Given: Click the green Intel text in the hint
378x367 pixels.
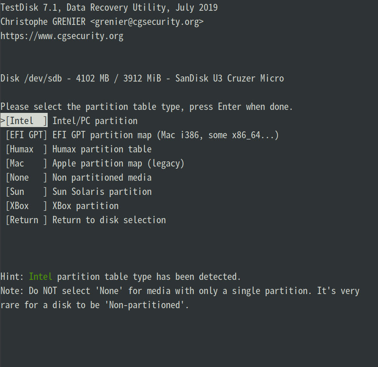Looking at the screenshot, I should click(x=40, y=276).
